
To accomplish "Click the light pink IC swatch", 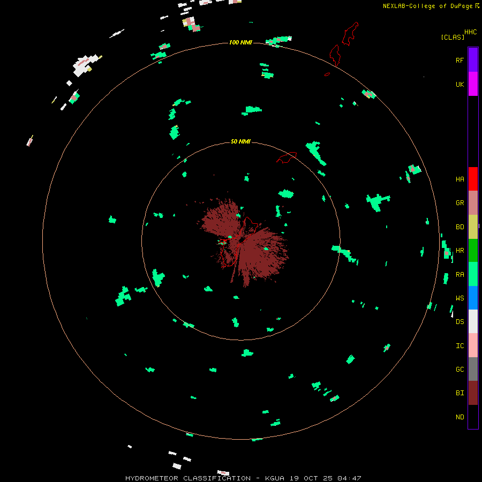I will (473, 345).
